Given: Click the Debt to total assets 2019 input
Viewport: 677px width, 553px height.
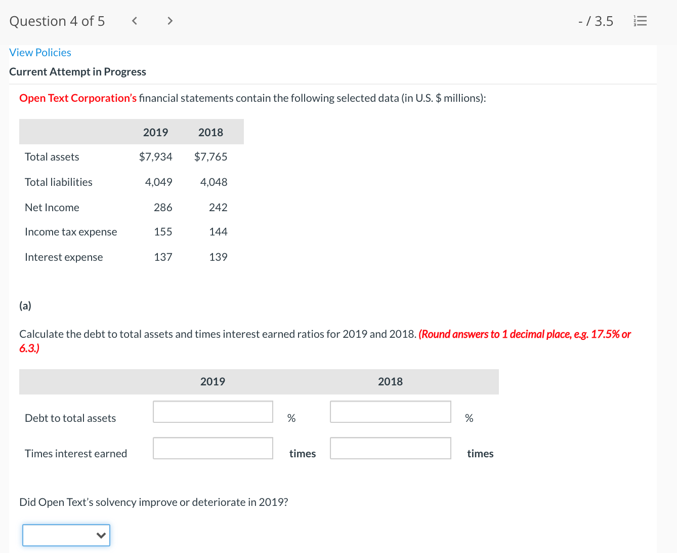Looking at the screenshot, I should tap(213, 412).
